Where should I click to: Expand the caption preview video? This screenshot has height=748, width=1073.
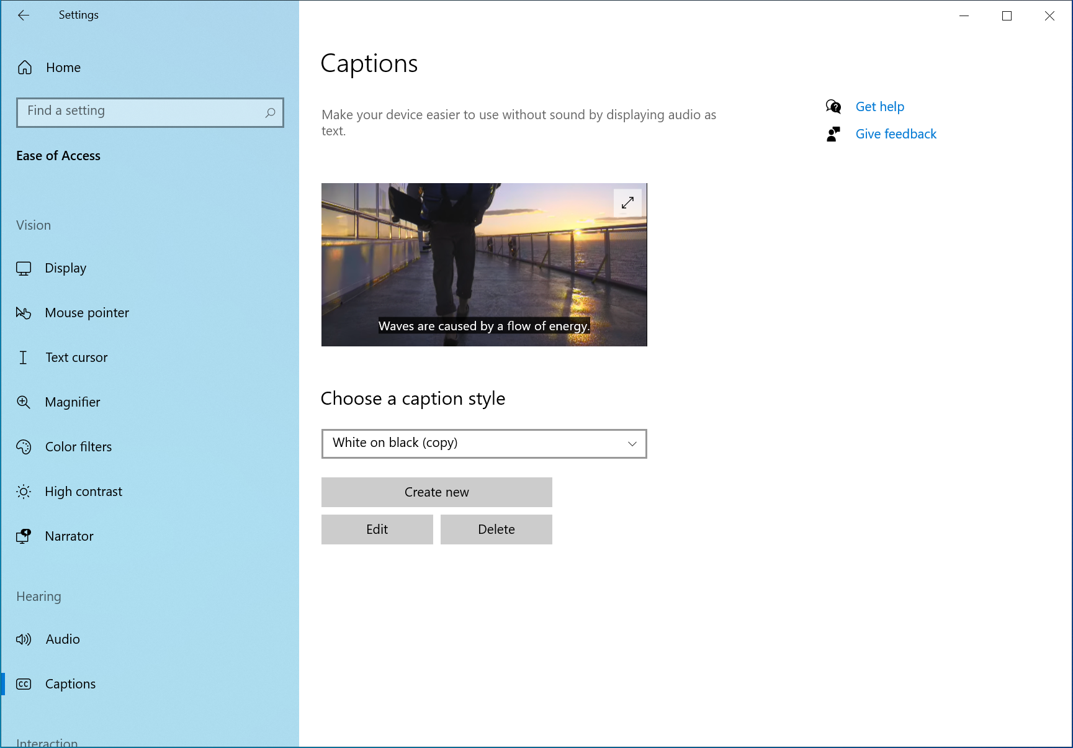pos(627,202)
